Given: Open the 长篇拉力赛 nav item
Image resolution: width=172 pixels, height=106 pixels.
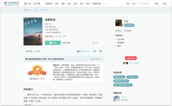Looking at the screenshot, I should pyautogui.click(x=96, y=3).
